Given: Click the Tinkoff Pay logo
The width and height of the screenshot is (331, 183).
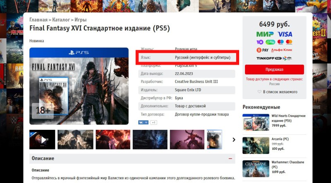Looking at the screenshot, I should click(x=269, y=58).
